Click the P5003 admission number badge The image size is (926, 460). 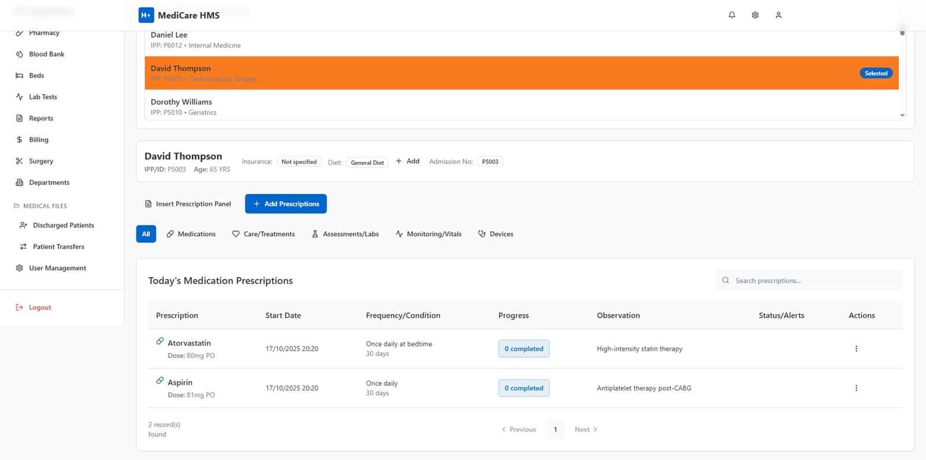pyautogui.click(x=490, y=162)
